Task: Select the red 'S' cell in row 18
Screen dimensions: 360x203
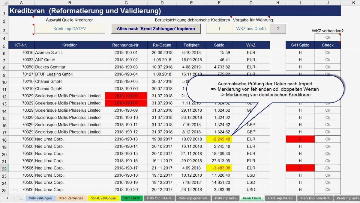Action: point(300,139)
